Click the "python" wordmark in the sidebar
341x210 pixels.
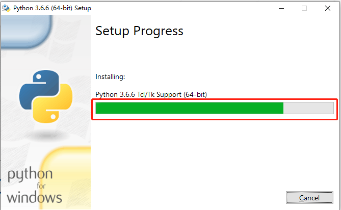[x=29, y=176]
